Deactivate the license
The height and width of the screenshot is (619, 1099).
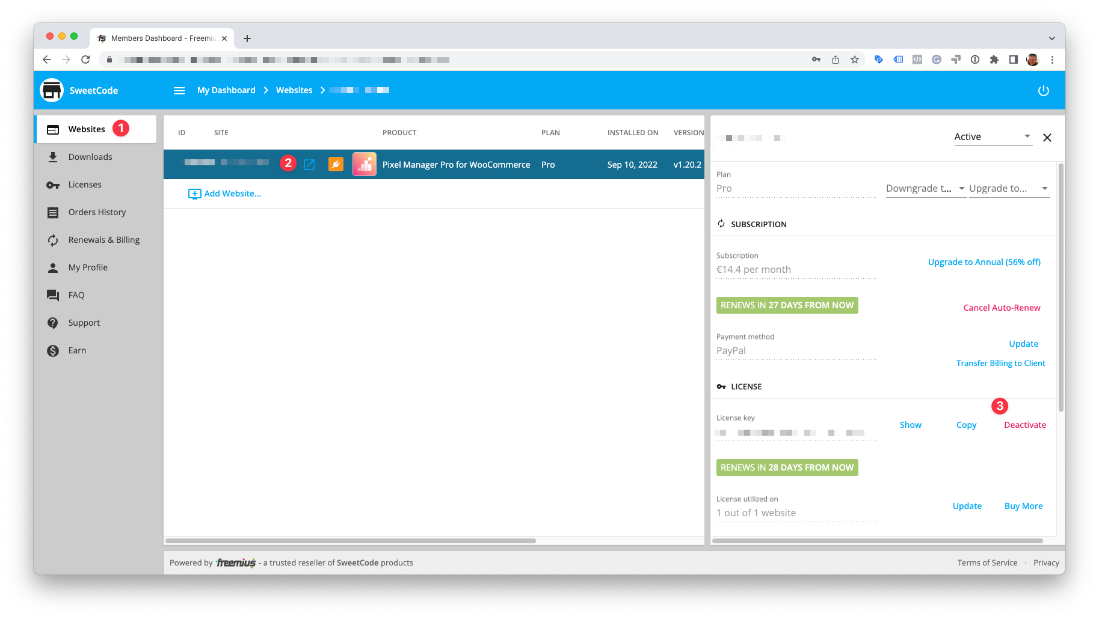coord(1024,425)
